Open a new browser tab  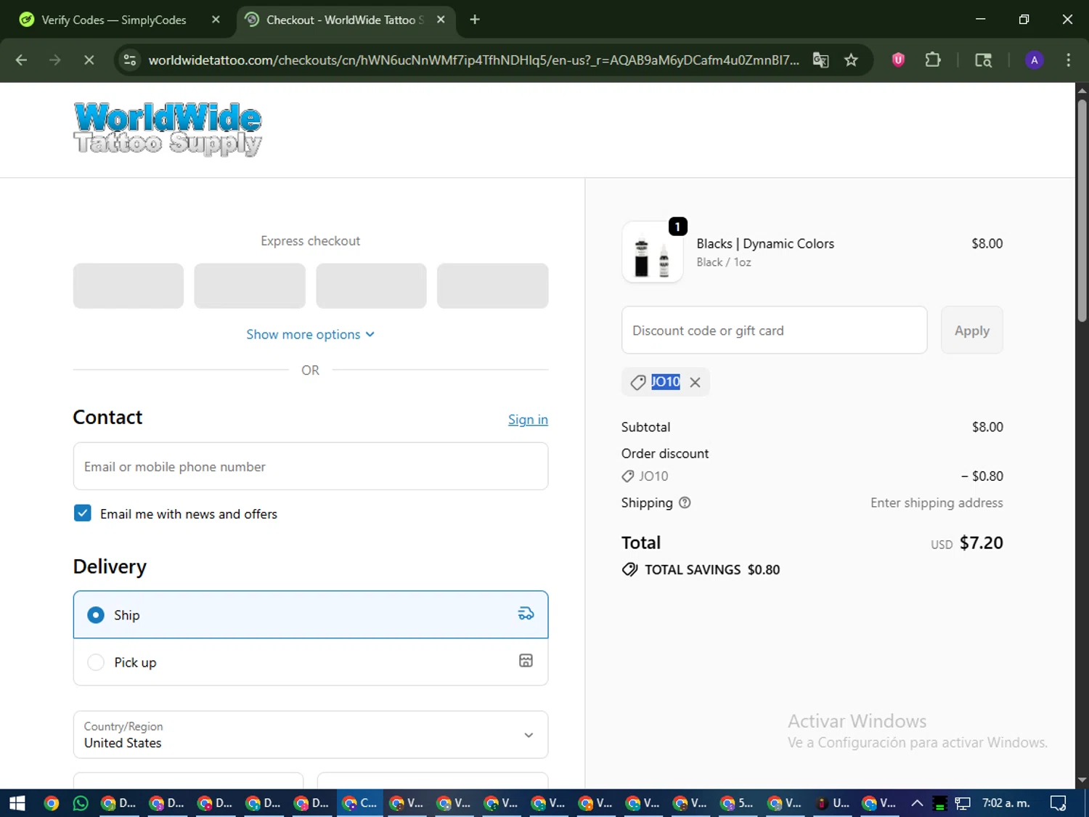click(x=475, y=20)
